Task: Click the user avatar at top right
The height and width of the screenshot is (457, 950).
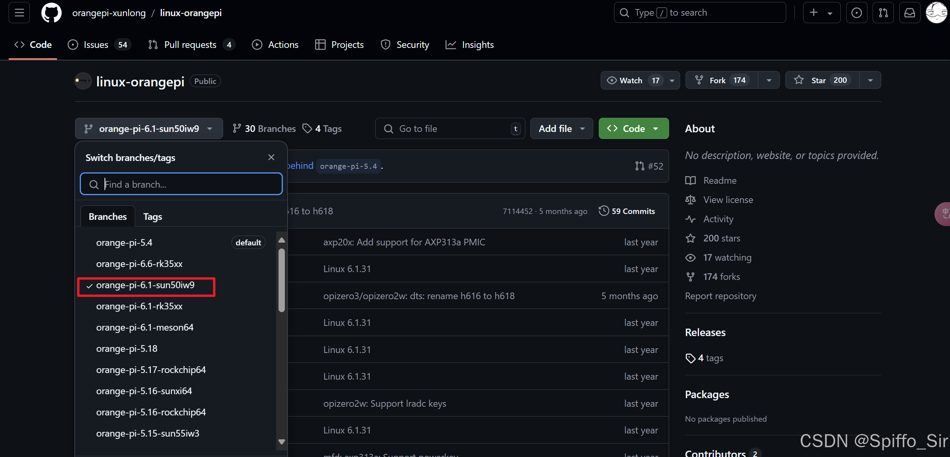Action: pyautogui.click(x=936, y=13)
